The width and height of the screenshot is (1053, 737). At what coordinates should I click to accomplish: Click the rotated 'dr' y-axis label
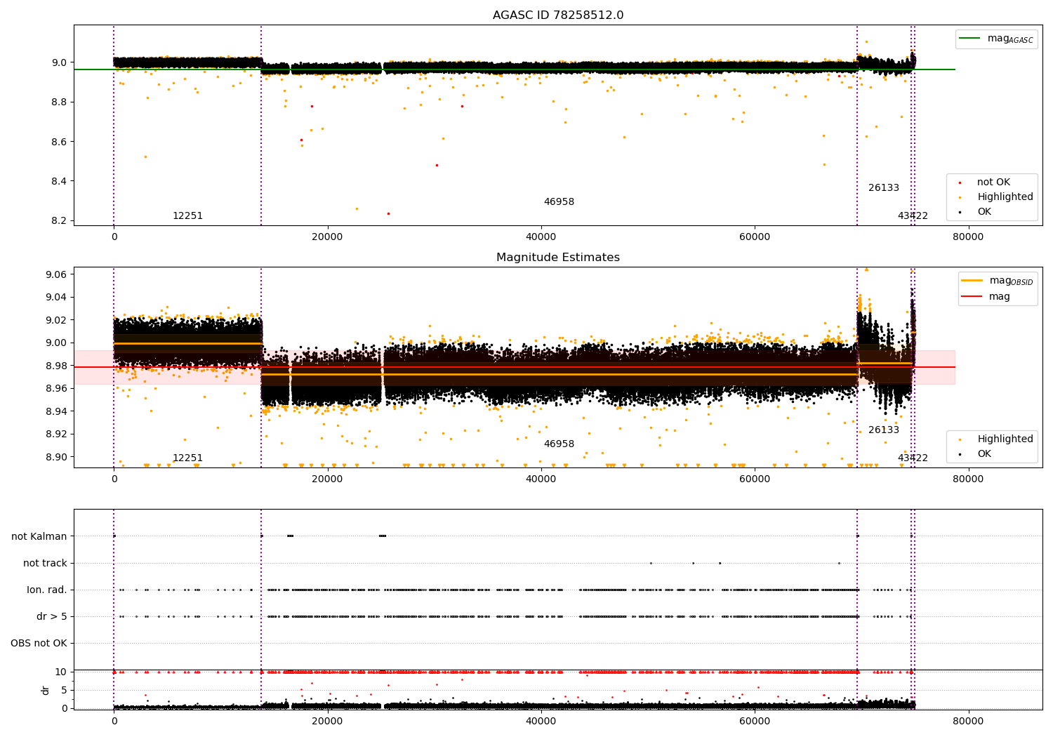coord(46,690)
